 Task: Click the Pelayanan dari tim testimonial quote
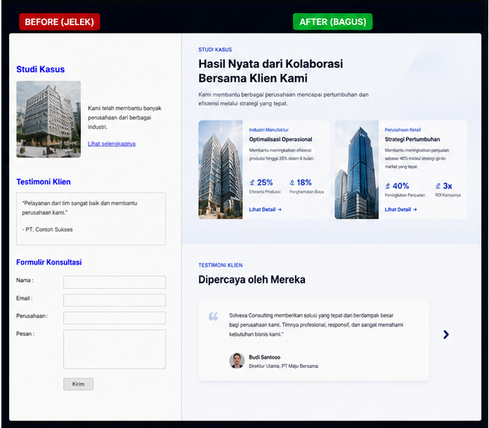tap(80, 207)
